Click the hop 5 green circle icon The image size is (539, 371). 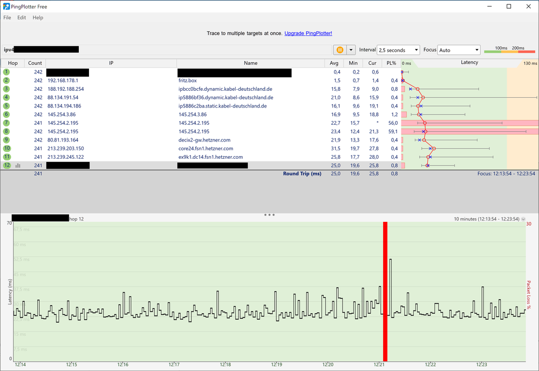pyautogui.click(x=6, y=106)
